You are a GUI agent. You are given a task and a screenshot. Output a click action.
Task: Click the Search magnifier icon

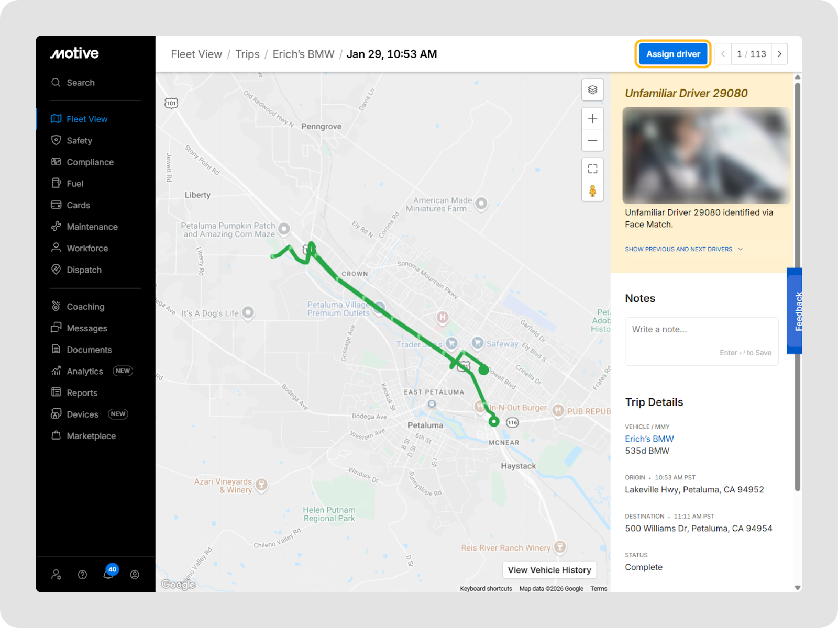(56, 83)
